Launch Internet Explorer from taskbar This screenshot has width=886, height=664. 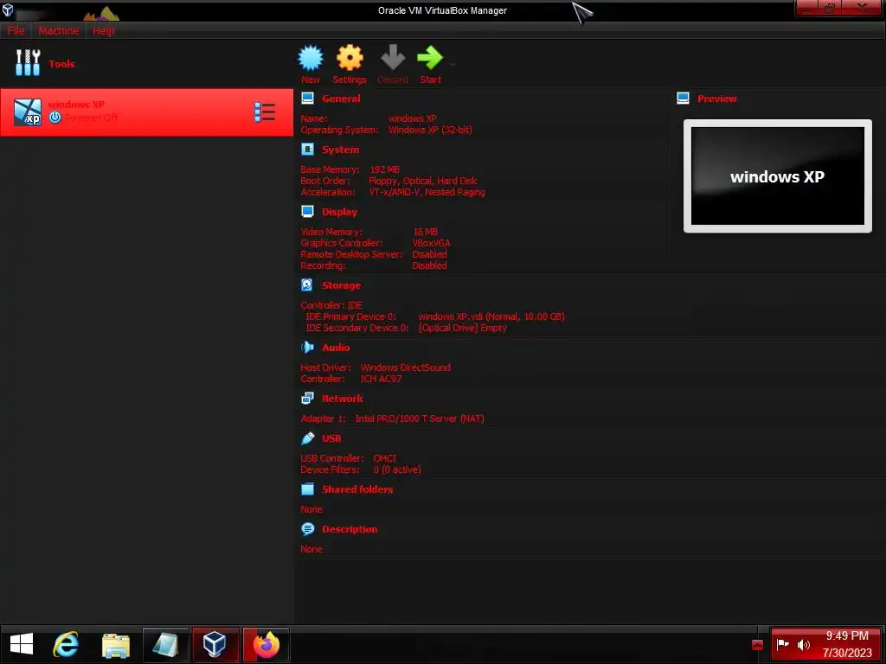click(x=66, y=644)
